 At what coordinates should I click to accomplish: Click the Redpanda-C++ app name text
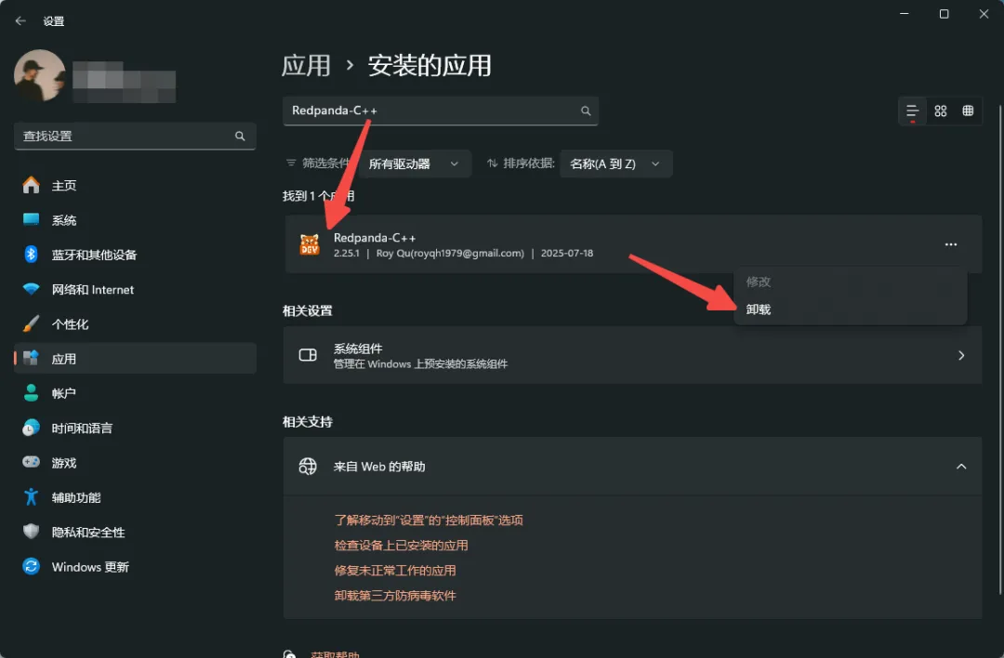[x=375, y=238]
